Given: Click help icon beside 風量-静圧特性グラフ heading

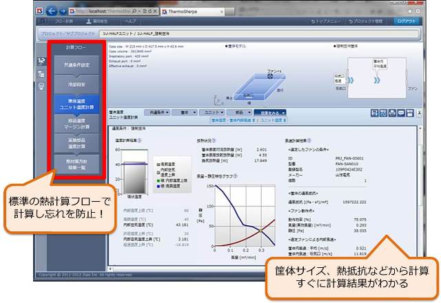Looking at the screenshot, I should point(236,176).
